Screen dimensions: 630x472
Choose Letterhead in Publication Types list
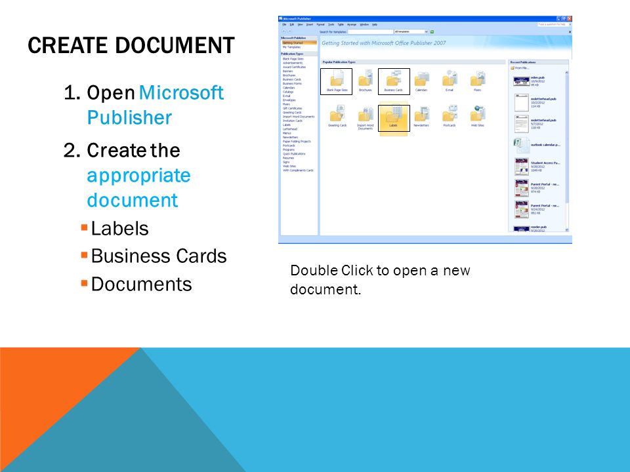click(289, 129)
